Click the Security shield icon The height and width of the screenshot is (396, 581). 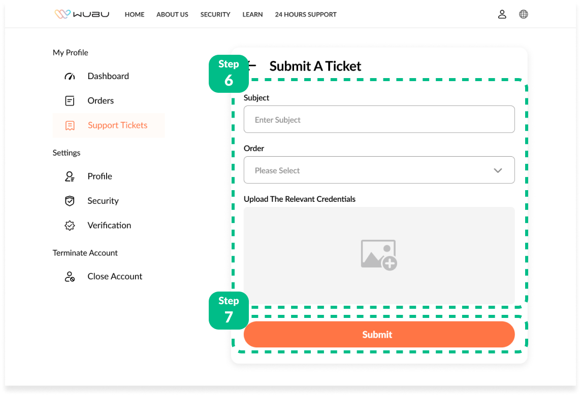[x=70, y=201]
